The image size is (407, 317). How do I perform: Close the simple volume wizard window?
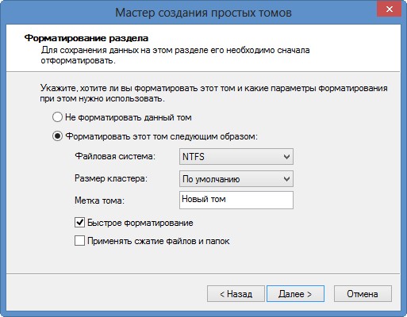(389, 10)
